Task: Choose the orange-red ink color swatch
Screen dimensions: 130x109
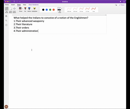Action: (54, 10)
